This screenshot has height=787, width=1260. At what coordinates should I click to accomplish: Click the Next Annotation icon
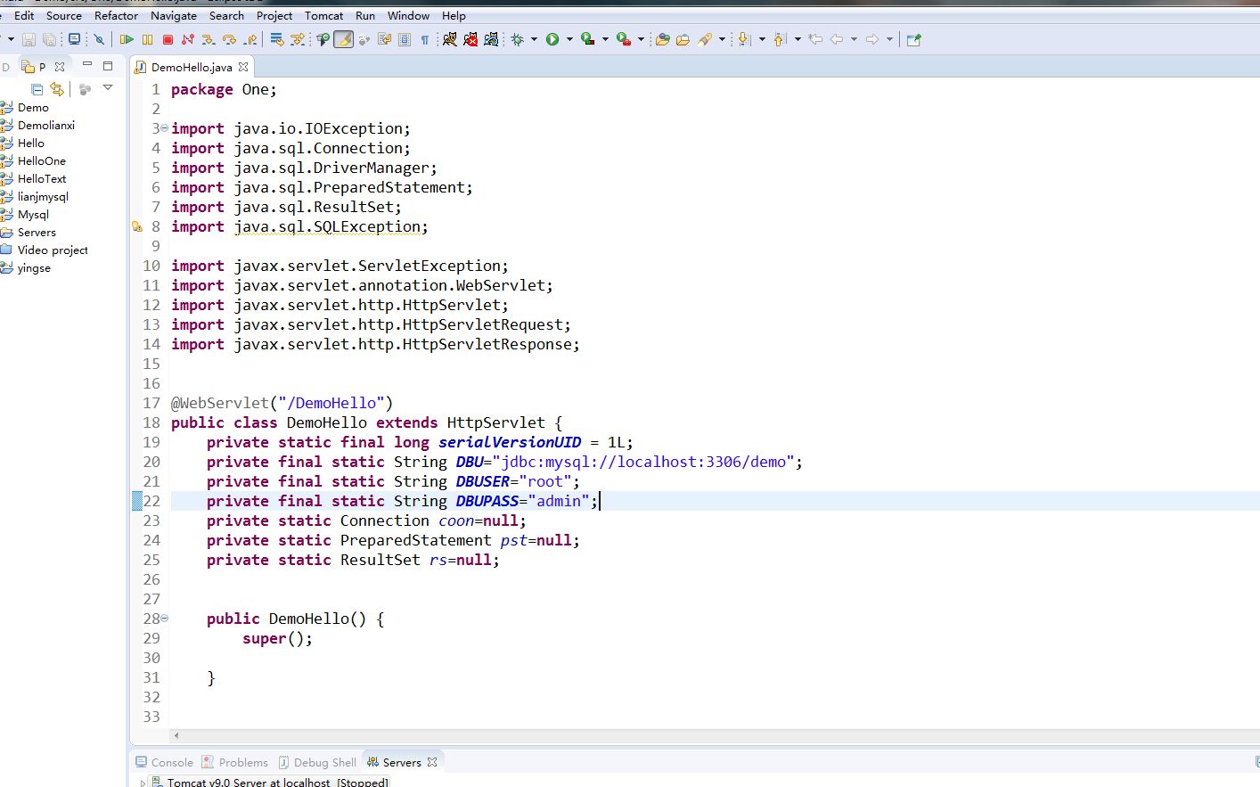tap(745, 39)
